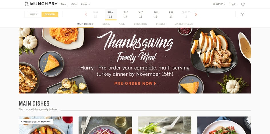Click the Log In link
Image resolution: width=270 pixels, height=134 pixels.
click(233, 4)
